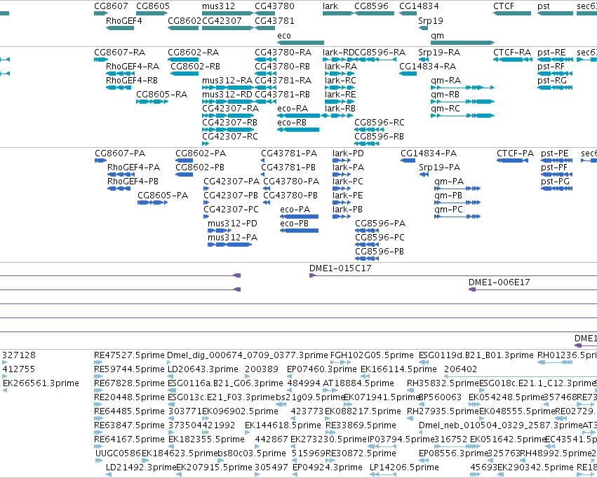The image size is (597, 478).
Task: Select transcript mus312-RD
Action: (x=227, y=95)
